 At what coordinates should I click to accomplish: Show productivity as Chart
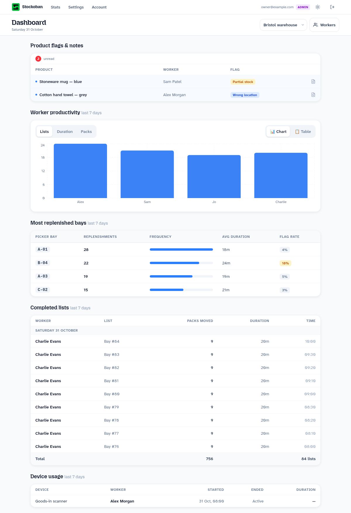click(x=278, y=131)
